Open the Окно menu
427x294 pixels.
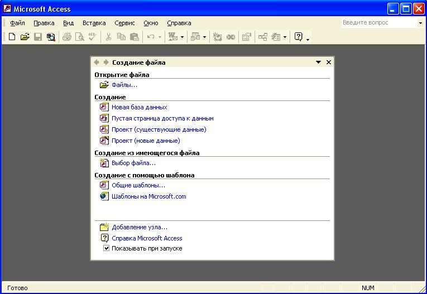(151, 23)
